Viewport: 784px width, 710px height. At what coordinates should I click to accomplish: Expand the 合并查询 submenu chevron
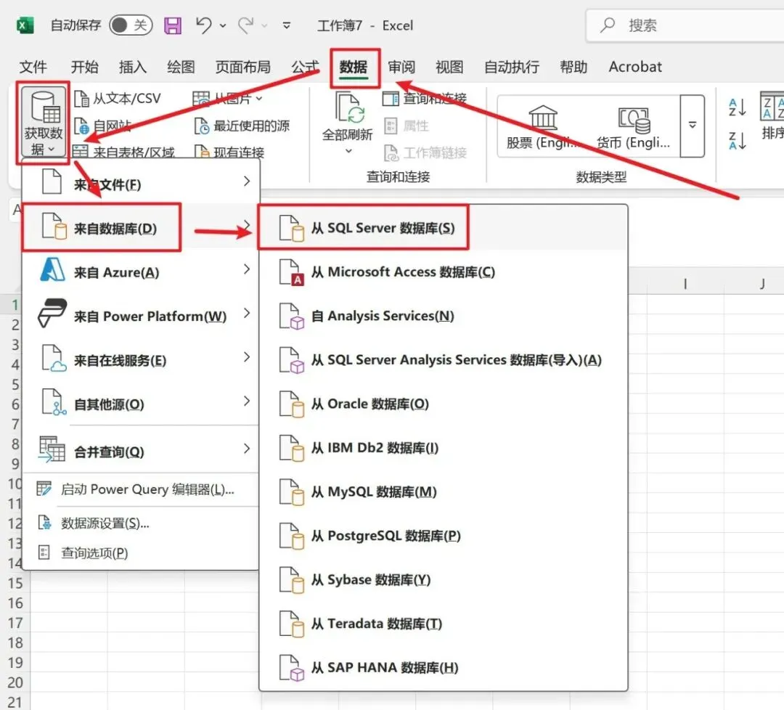click(x=247, y=449)
